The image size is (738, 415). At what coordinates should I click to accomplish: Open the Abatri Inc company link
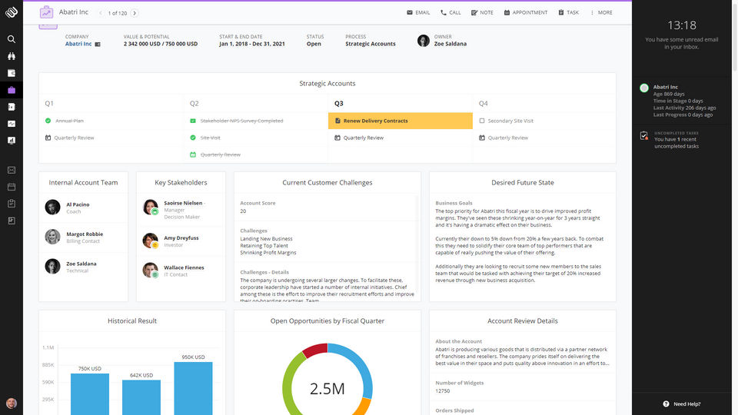pos(78,44)
